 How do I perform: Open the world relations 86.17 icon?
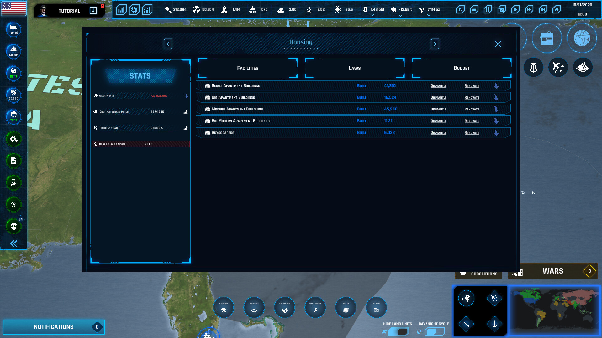click(x=13, y=73)
